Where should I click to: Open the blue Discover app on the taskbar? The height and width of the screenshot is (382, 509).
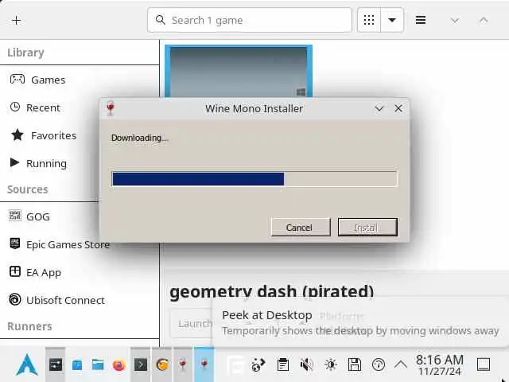click(77, 365)
